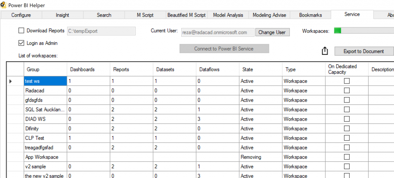Click Connect to Power BI Service
Viewport: 394px width, 178px height.
pyautogui.click(x=224, y=49)
